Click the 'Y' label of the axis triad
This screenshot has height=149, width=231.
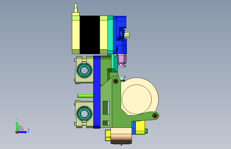click(17, 119)
